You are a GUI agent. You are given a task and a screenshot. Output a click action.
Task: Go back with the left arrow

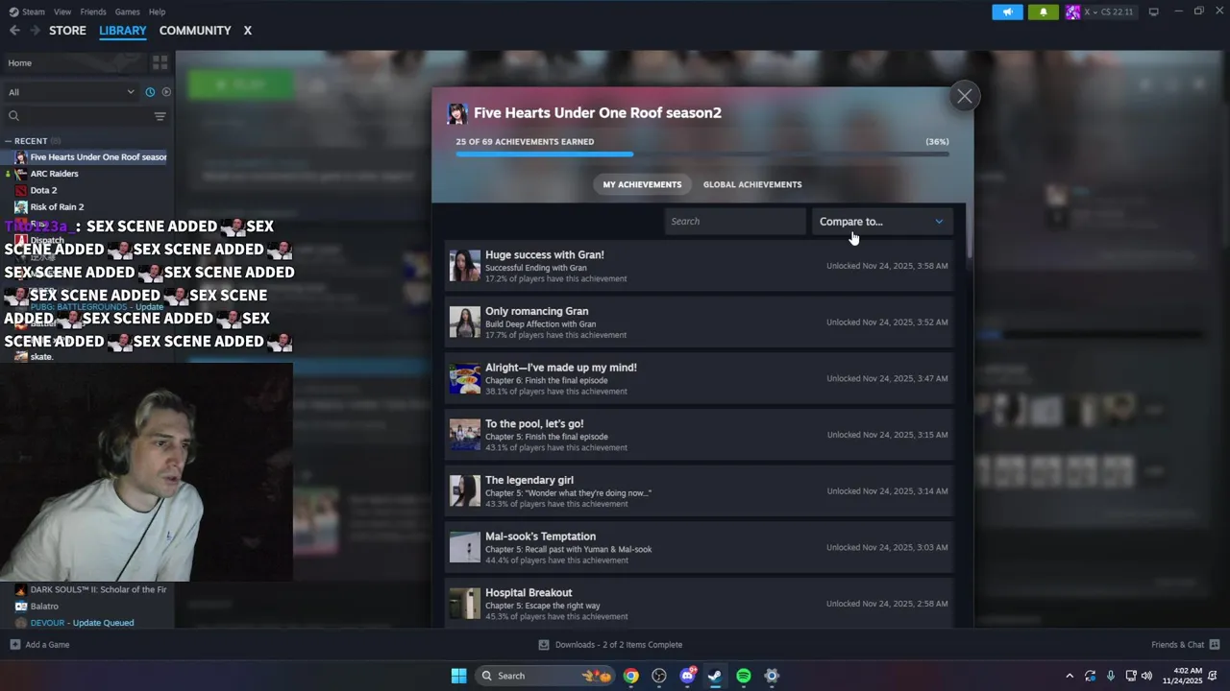(x=14, y=31)
